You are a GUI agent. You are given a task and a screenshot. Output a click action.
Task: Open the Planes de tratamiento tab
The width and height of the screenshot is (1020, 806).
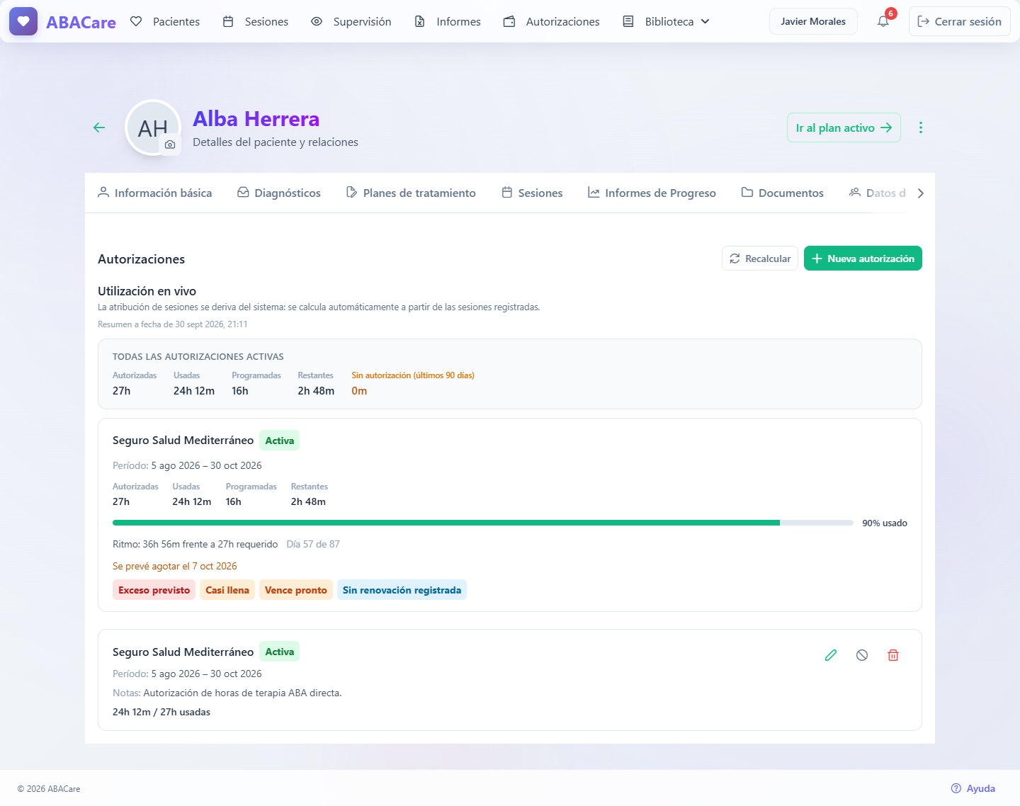(411, 193)
